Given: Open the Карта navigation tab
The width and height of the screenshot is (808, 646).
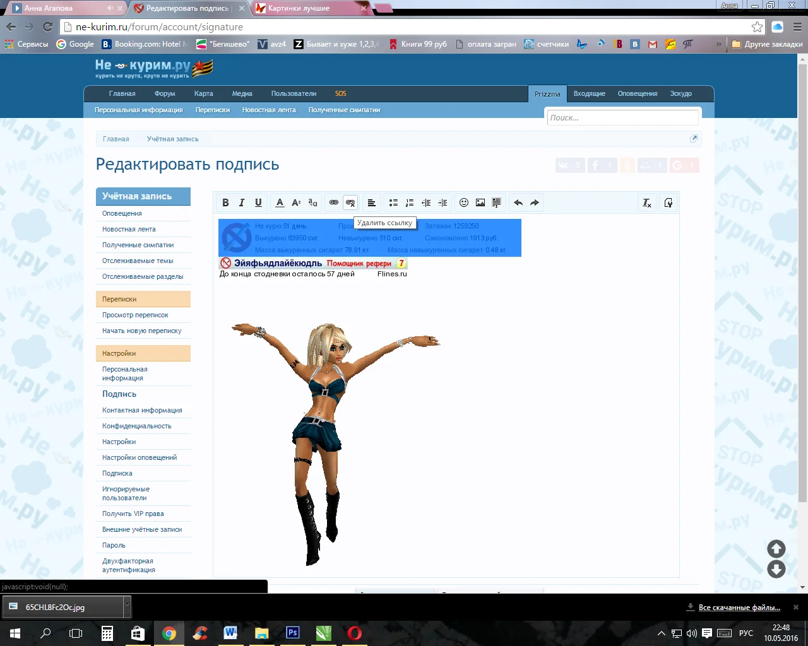Looking at the screenshot, I should [x=203, y=93].
